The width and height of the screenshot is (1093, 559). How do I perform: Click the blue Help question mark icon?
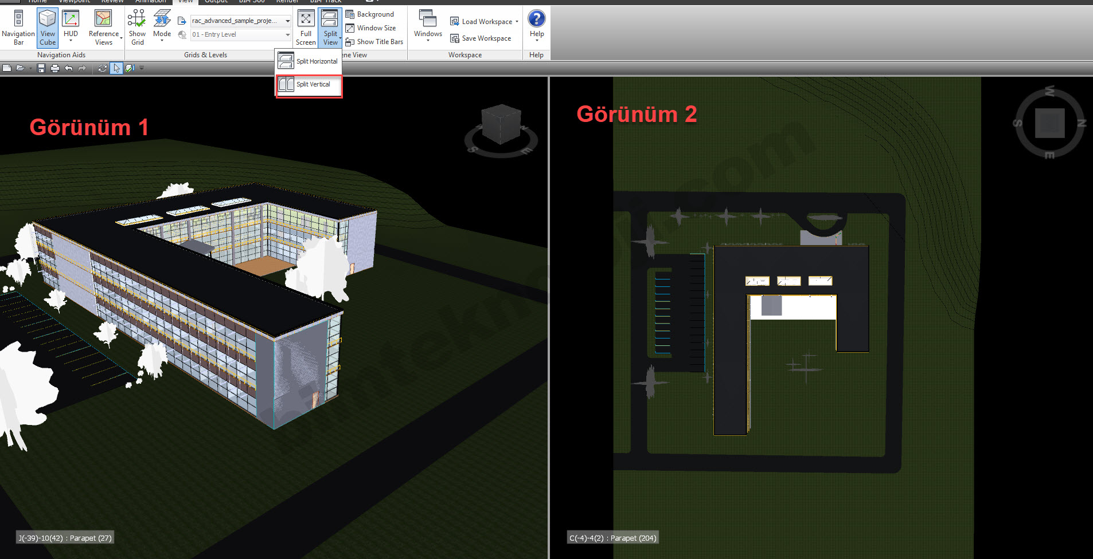click(x=536, y=19)
